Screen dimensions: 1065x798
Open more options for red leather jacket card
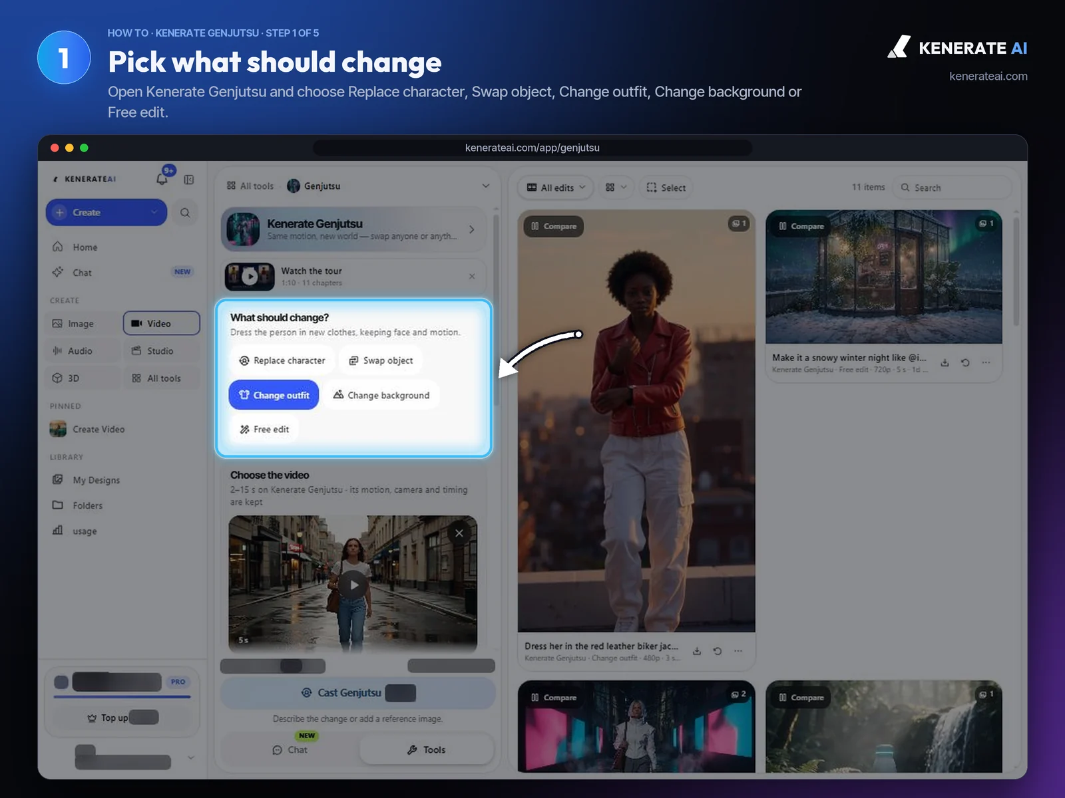coord(738,651)
